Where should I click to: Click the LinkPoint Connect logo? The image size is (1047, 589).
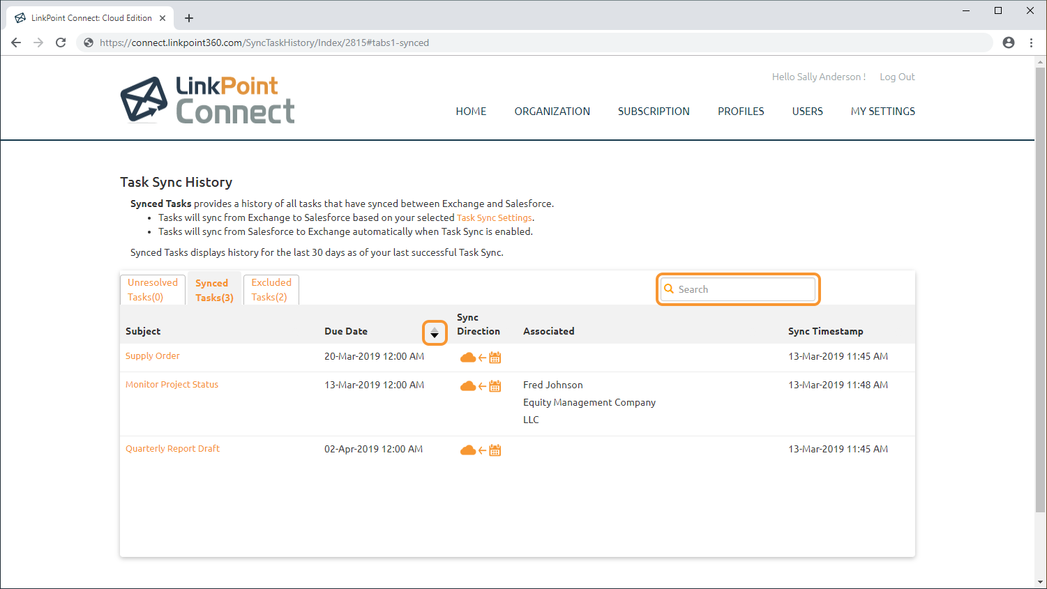pos(207,100)
